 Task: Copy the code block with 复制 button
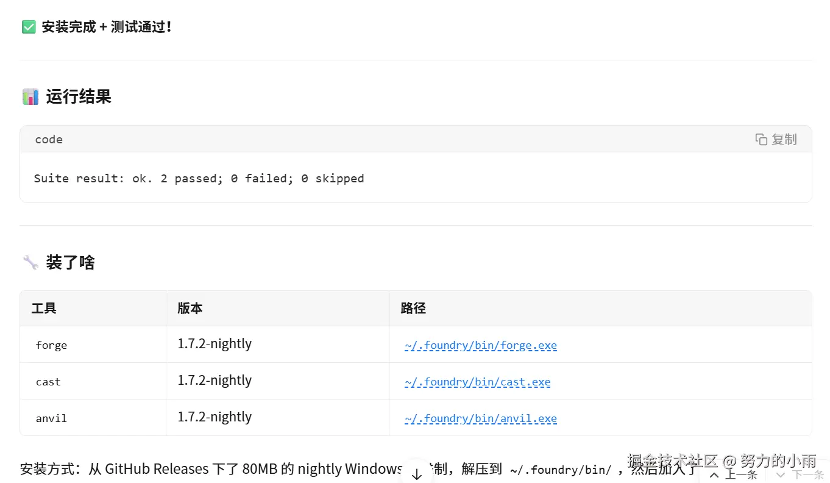776,139
